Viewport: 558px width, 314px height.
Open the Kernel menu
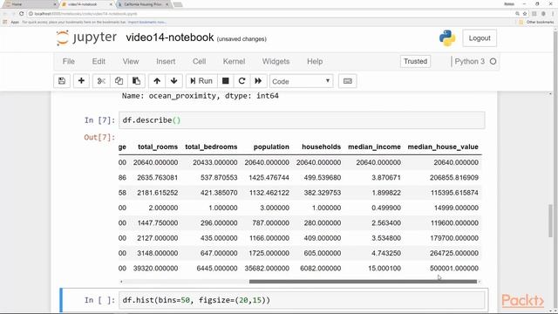(234, 61)
